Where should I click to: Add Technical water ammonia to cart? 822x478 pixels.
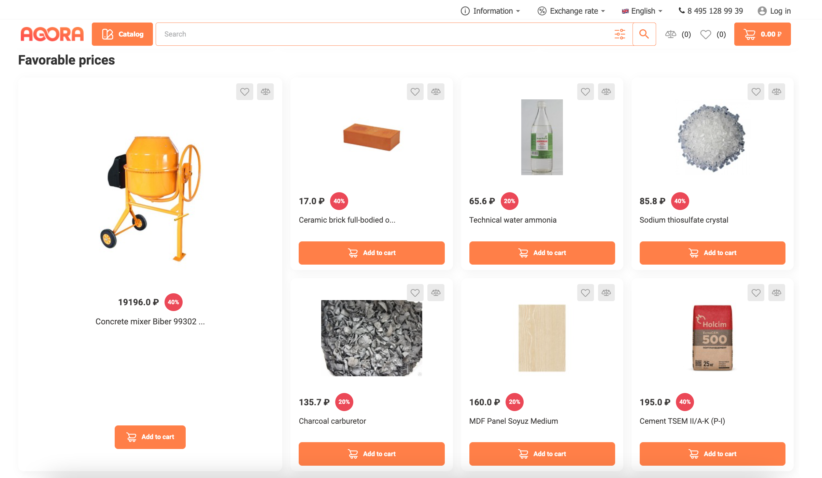[542, 253]
